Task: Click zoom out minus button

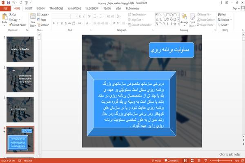Action: pyautogui.click(x=211, y=161)
